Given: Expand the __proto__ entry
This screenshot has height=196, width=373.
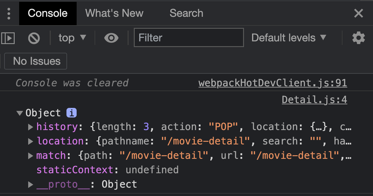Looking at the screenshot, I should (x=31, y=184).
